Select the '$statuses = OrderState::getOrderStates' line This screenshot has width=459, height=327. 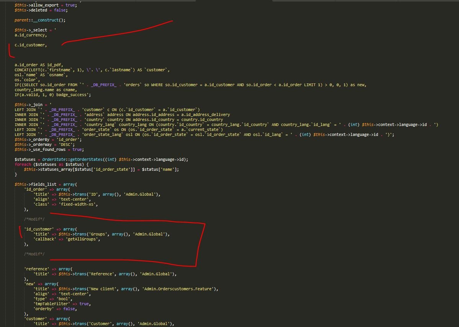click(x=101, y=160)
